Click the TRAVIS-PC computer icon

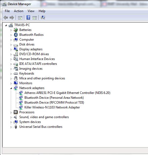(x=11, y=25)
